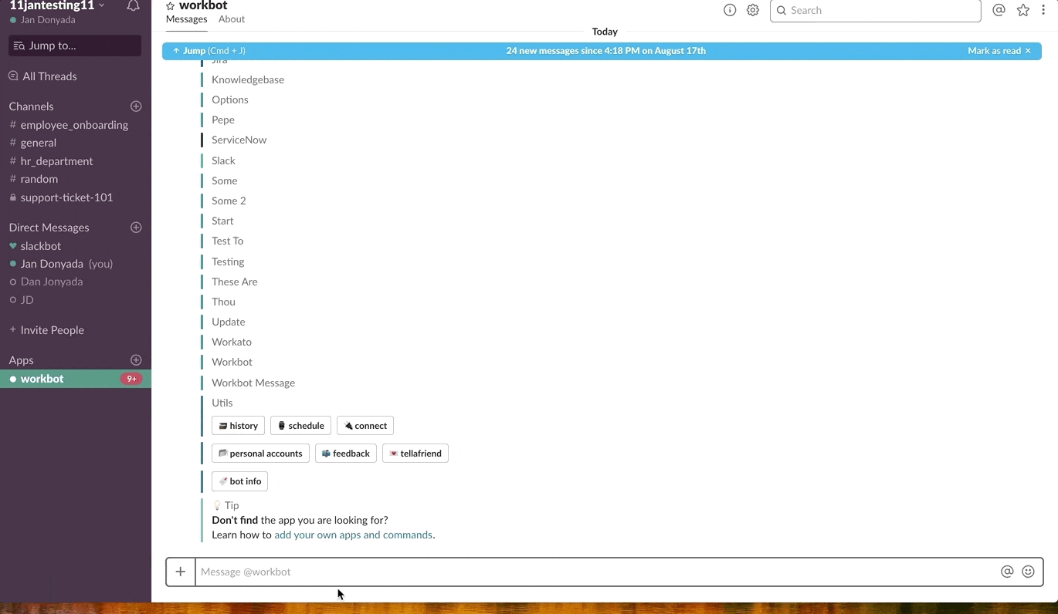Open the emoji picker in the message box
This screenshot has height=614, width=1058.
coord(1028,572)
